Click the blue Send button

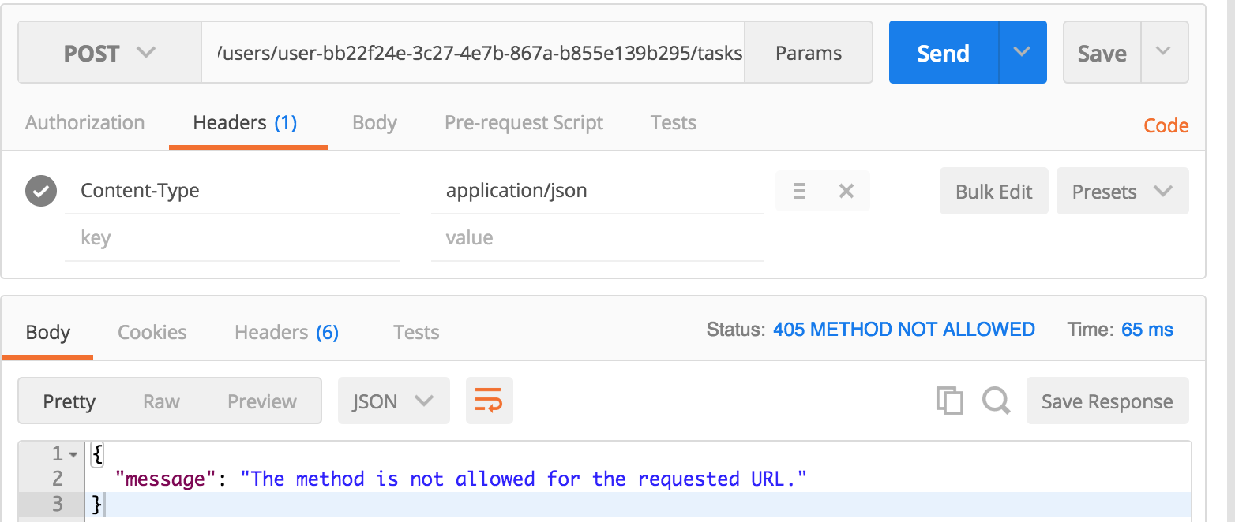point(944,53)
